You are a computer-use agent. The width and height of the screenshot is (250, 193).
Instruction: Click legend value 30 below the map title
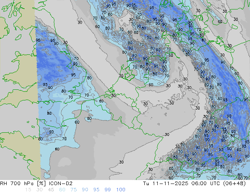coord(39,190)
